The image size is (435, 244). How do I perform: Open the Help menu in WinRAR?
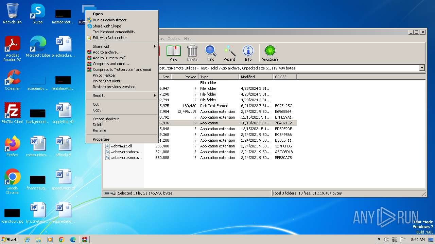click(x=188, y=39)
